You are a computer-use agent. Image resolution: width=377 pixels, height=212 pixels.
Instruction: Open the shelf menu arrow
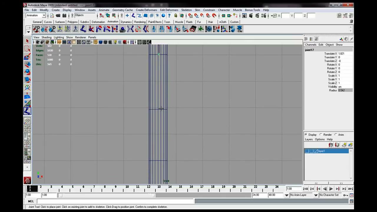[28, 32]
